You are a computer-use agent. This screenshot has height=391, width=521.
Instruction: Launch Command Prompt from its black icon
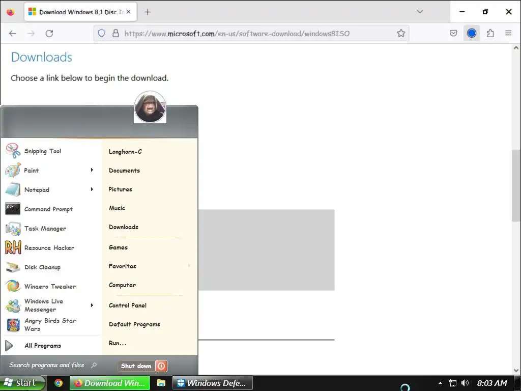pos(13,209)
